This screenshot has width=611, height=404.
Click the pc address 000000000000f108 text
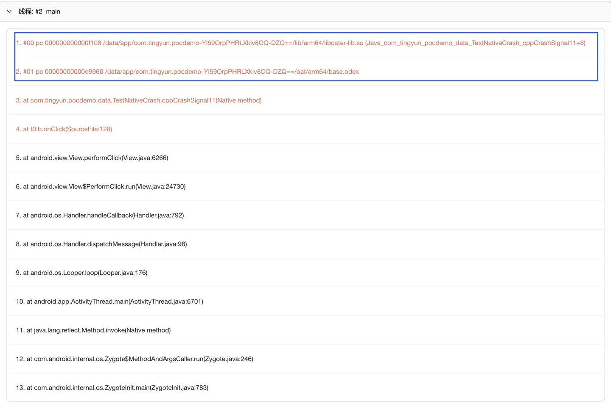[x=73, y=43]
